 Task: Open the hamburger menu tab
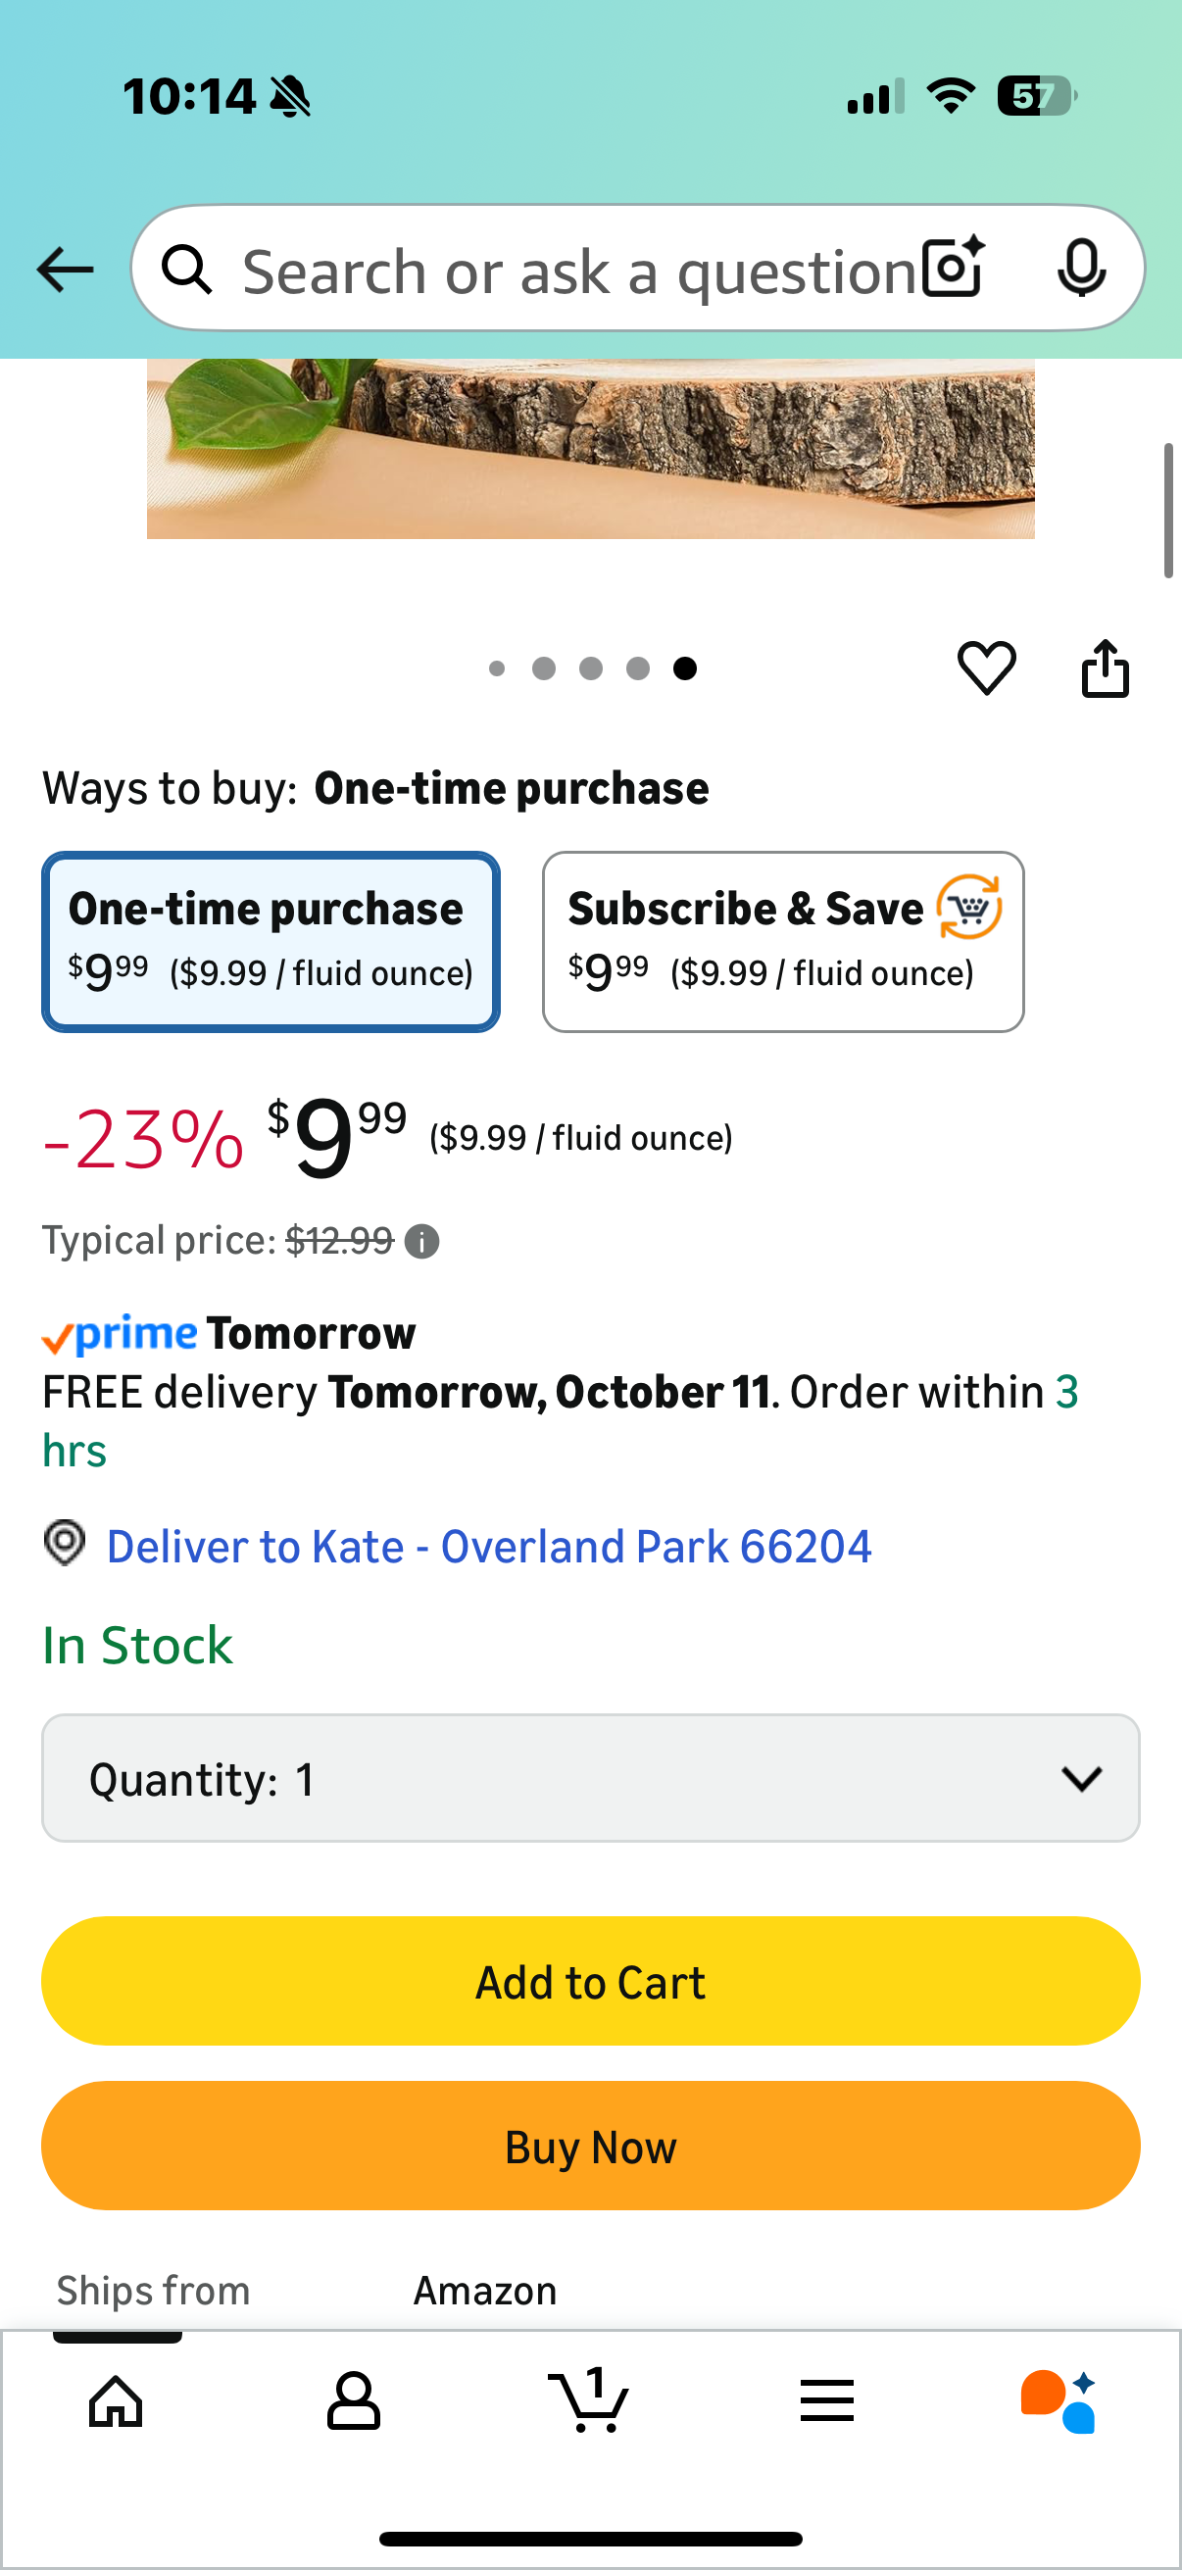[826, 2399]
